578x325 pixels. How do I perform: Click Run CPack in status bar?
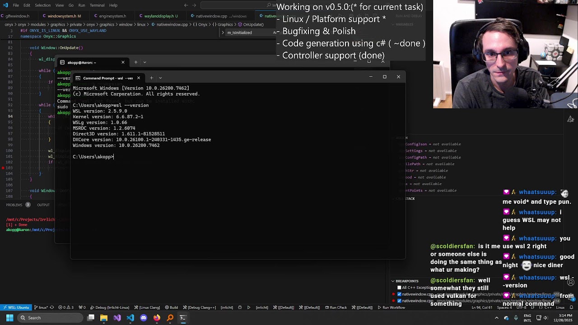click(x=336, y=307)
